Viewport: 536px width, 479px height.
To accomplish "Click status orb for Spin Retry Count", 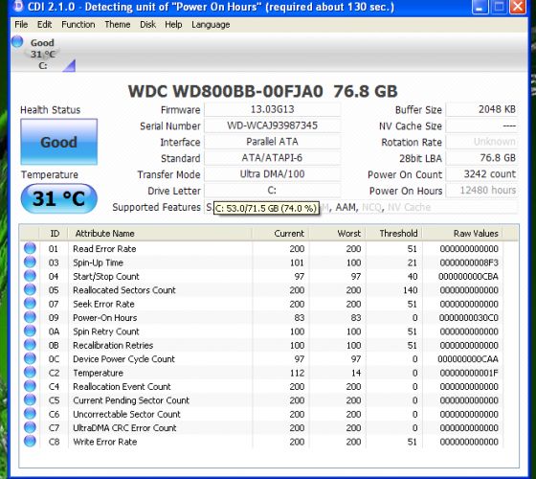I will click(x=30, y=331).
